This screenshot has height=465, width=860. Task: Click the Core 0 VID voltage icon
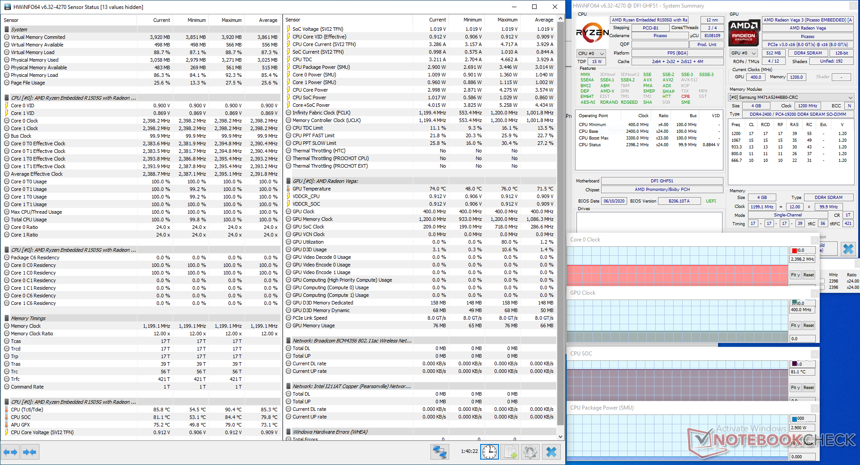(7, 106)
